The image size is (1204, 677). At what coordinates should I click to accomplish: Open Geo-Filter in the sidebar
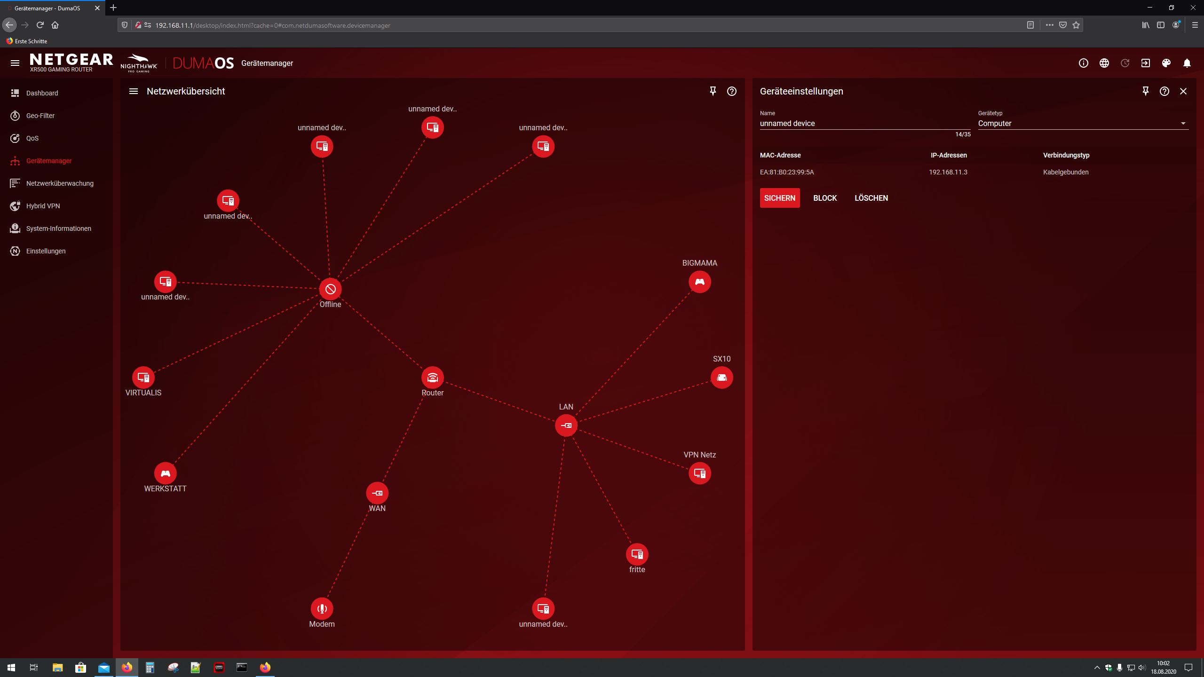40,116
